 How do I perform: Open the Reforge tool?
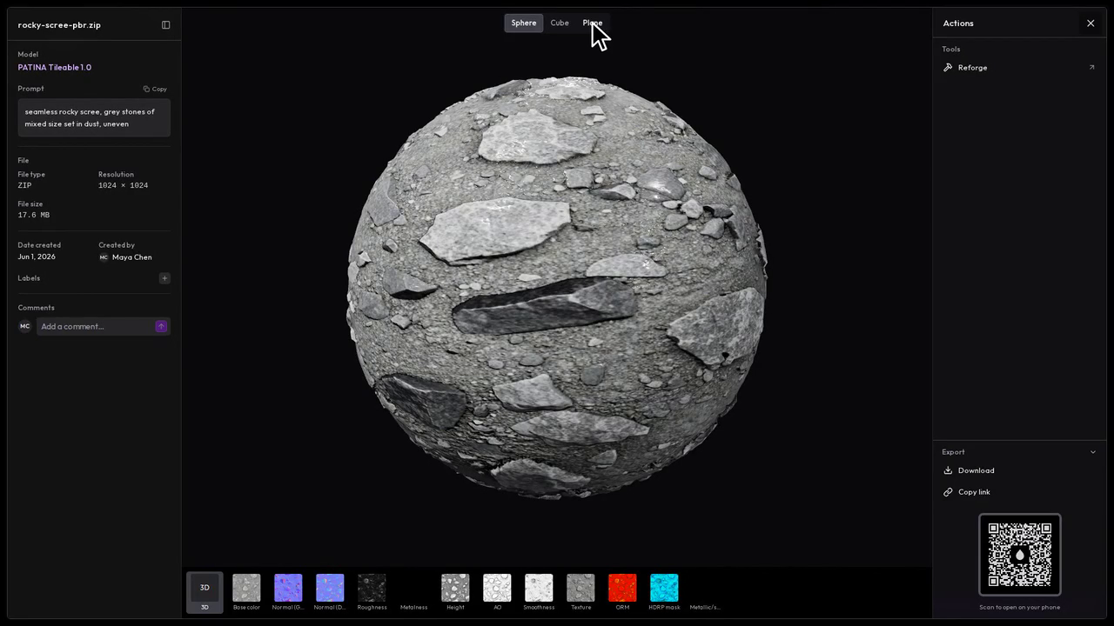pyautogui.click(x=1019, y=67)
